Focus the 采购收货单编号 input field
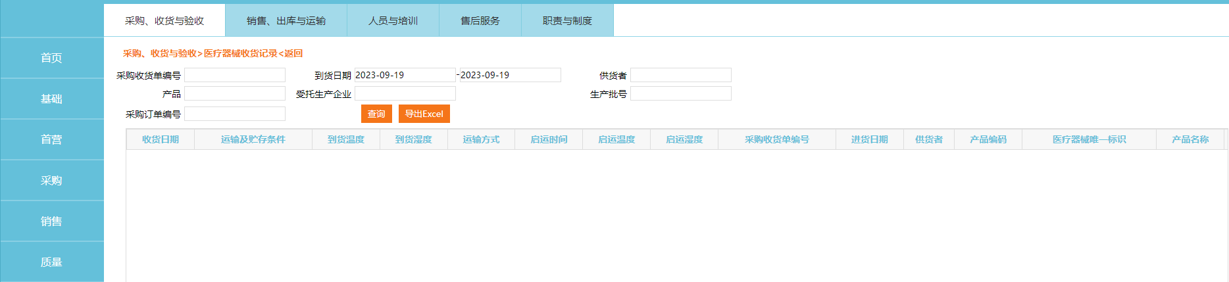 (x=235, y=75)
